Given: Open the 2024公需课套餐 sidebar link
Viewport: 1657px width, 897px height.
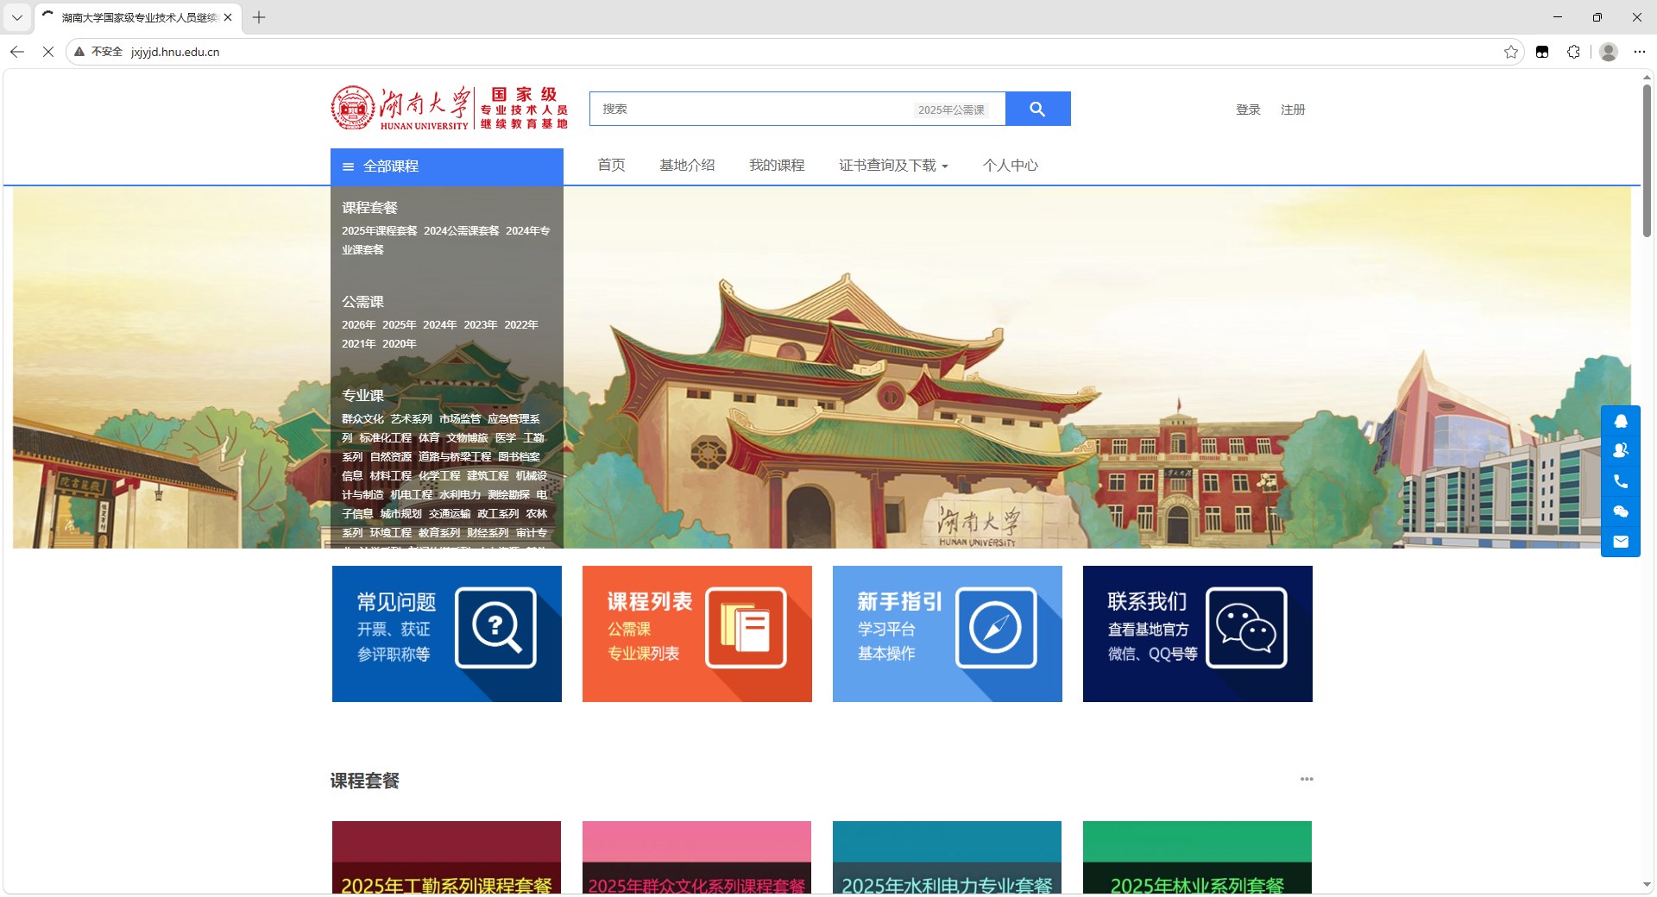Looking at the screenshot, I should point(461,231).
